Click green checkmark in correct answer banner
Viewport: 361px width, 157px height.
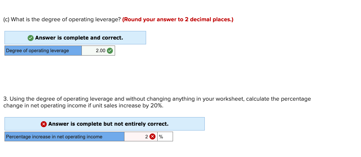tap(30, 38)
